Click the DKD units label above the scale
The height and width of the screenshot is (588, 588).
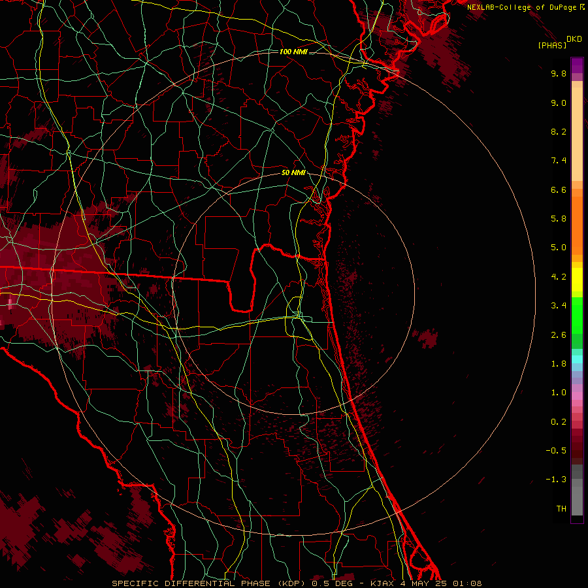pos(574,39)
